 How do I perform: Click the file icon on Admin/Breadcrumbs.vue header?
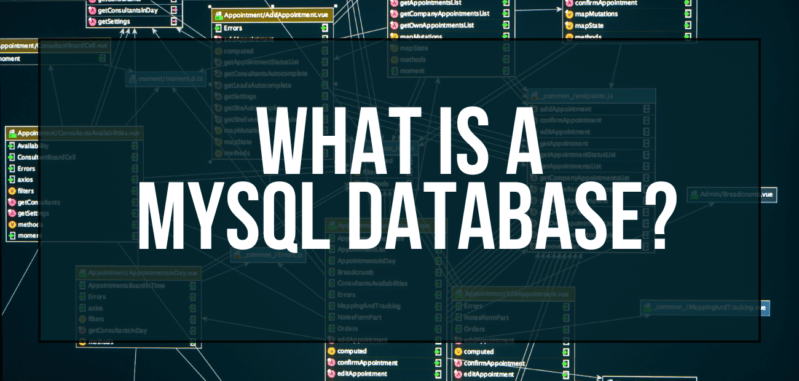pos(695,194)
